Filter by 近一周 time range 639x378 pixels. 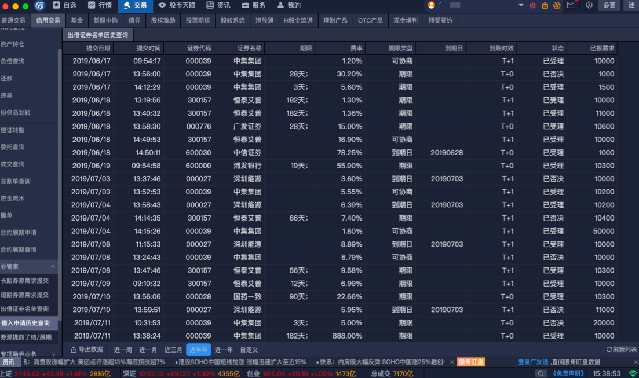pos(123,350)
